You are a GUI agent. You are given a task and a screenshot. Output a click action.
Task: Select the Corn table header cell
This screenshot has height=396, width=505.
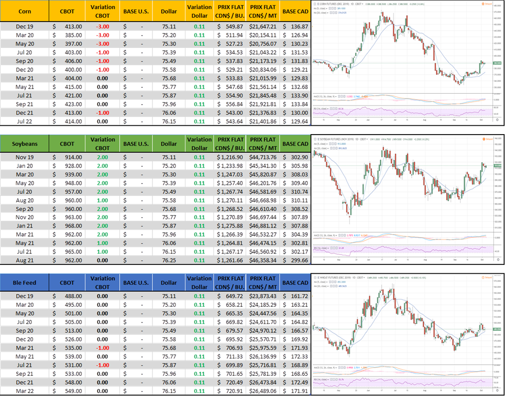(25, 10)
